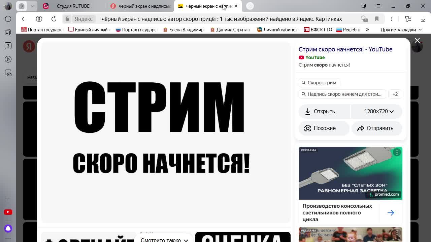Search the Скоро стрим suggestion

(x=319, y=83)
